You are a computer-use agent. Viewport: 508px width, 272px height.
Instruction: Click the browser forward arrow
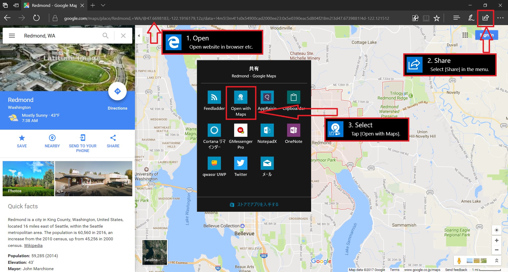point(22,18)
